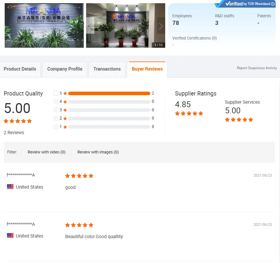Click the empty 4-star rating bar
This screenshot has width=280, height=263.
tap(109, 102)
